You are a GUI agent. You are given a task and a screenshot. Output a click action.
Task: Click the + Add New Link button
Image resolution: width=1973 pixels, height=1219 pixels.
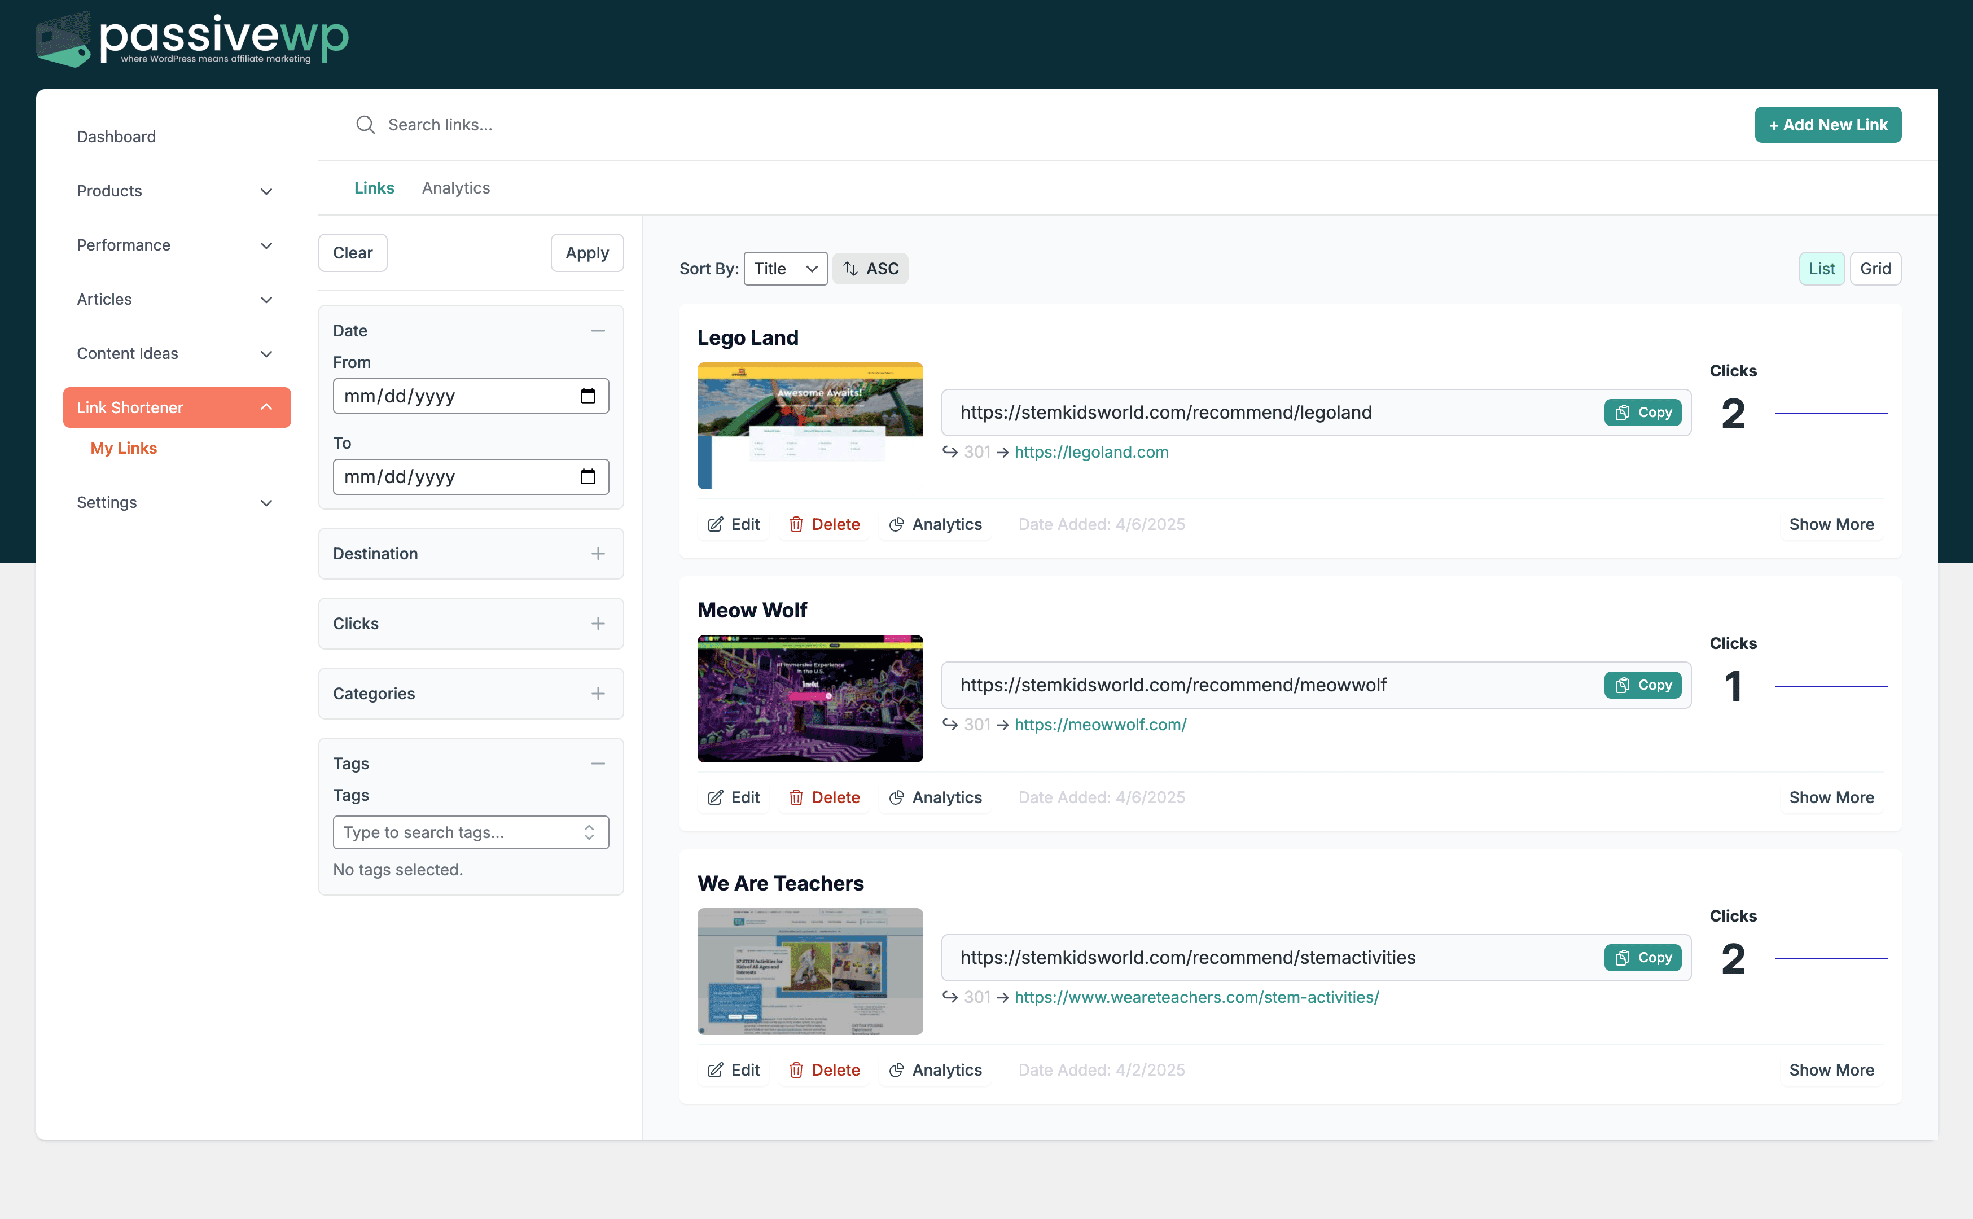pyautogui.click(x=1827, y=124)
